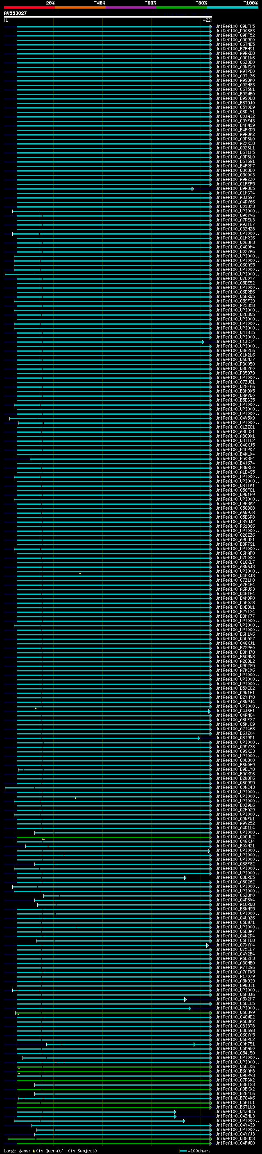Open hit UniRef100_P61866
Screen dimensions: 262x1154
tap(235, 526)
